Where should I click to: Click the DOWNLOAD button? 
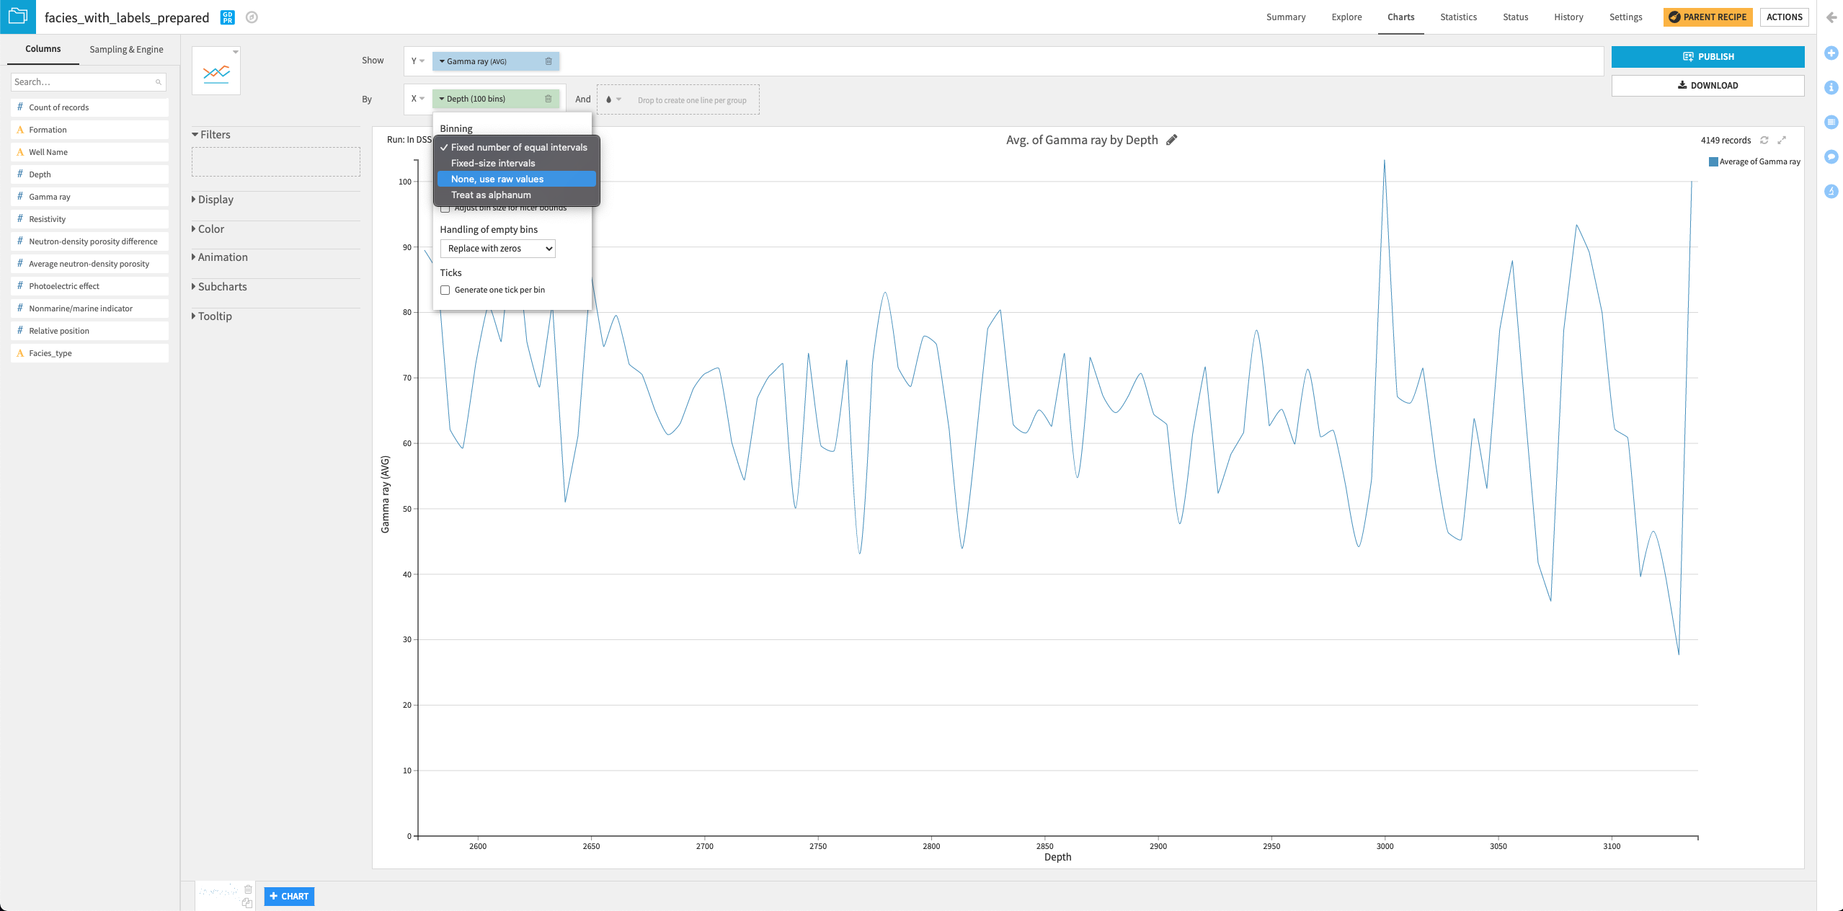tap(1707, 85)
